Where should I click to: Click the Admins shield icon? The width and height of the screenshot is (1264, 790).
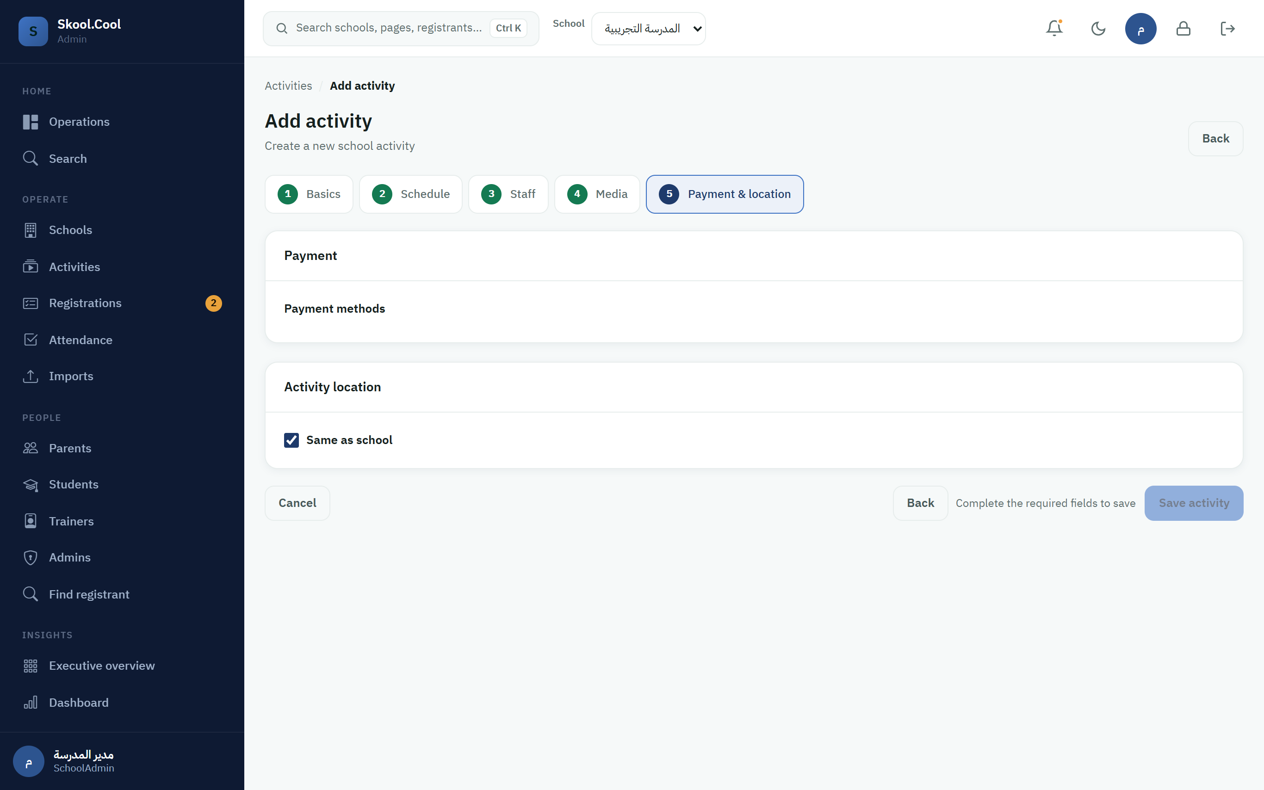31,557
